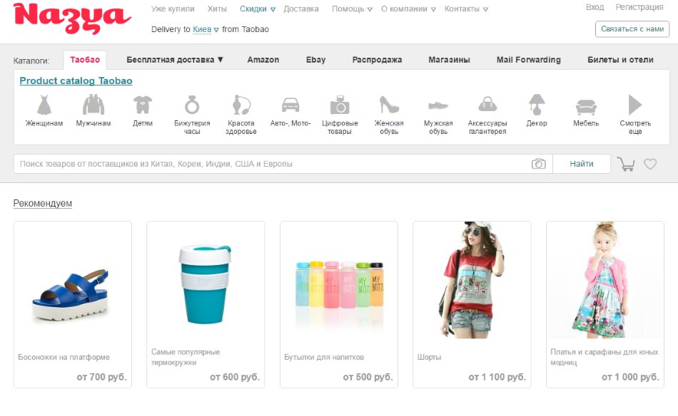678x416 pixels.
Task: Expand the Контакты menu
Action: [466, 9]
